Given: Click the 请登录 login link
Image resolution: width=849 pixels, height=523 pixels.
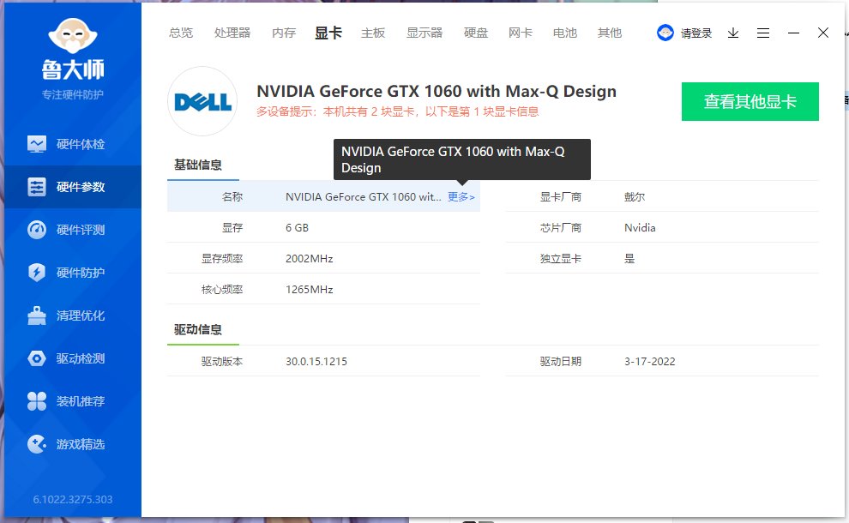Looking at the screenshot, I should (695, 33).
